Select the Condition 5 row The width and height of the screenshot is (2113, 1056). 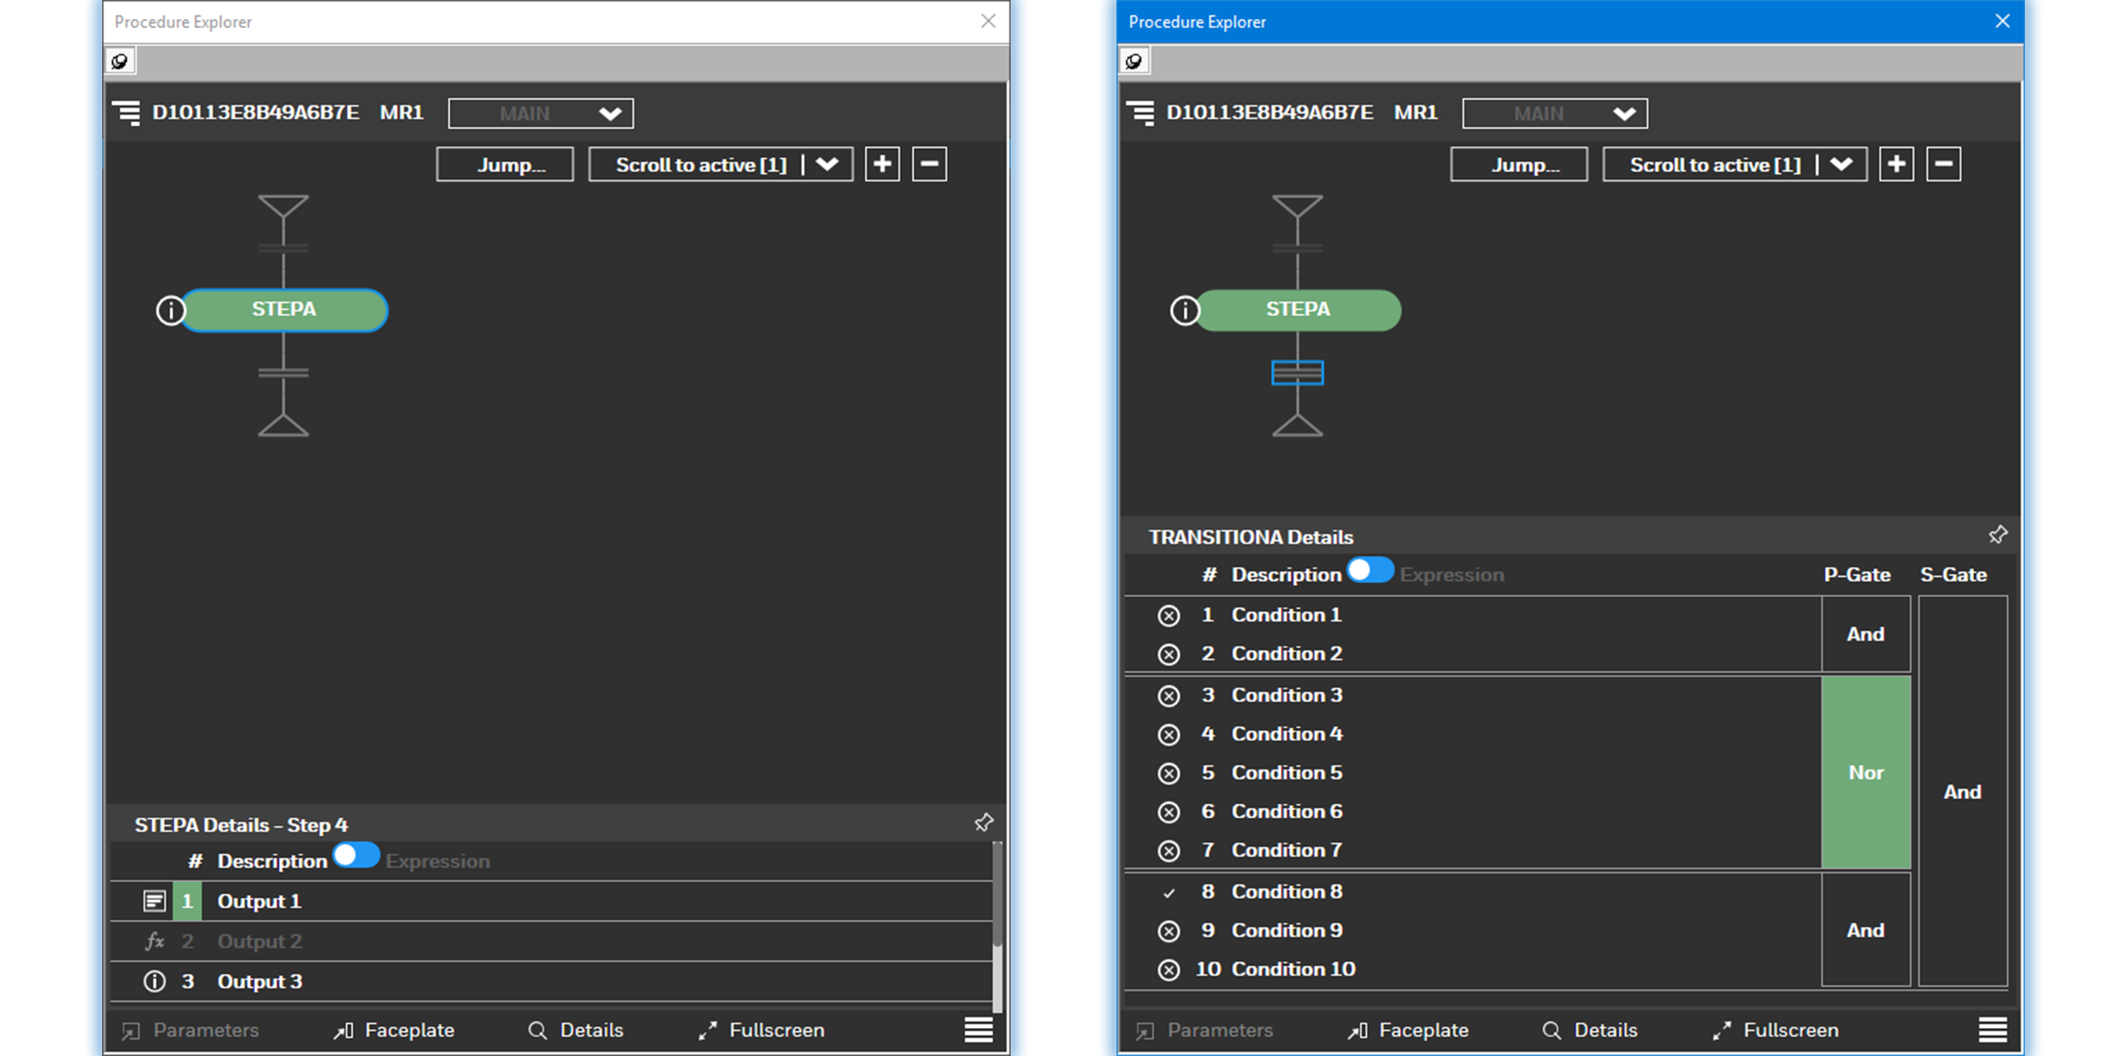coord(1472,772)
